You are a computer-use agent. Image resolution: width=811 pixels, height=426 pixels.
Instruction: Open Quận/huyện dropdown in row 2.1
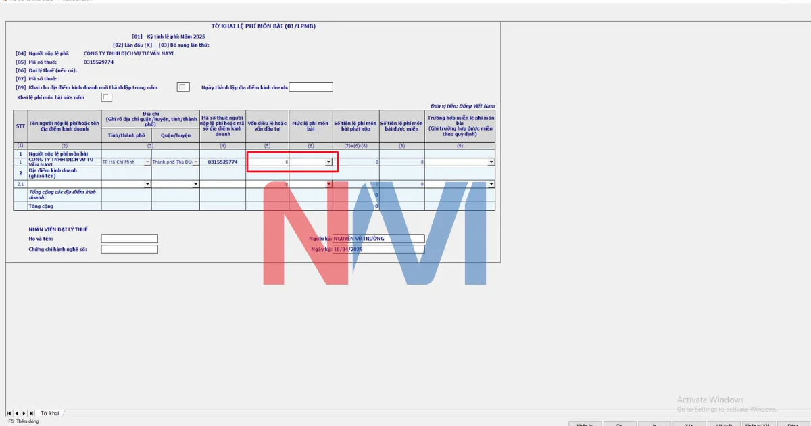196,184
